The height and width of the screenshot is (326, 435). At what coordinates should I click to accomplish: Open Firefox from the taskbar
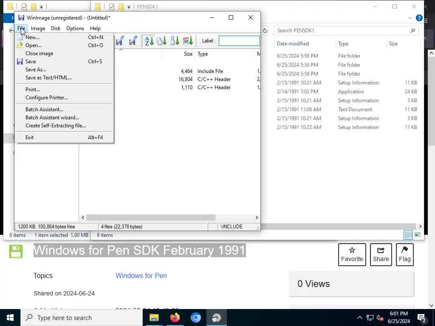pos(175,318)
